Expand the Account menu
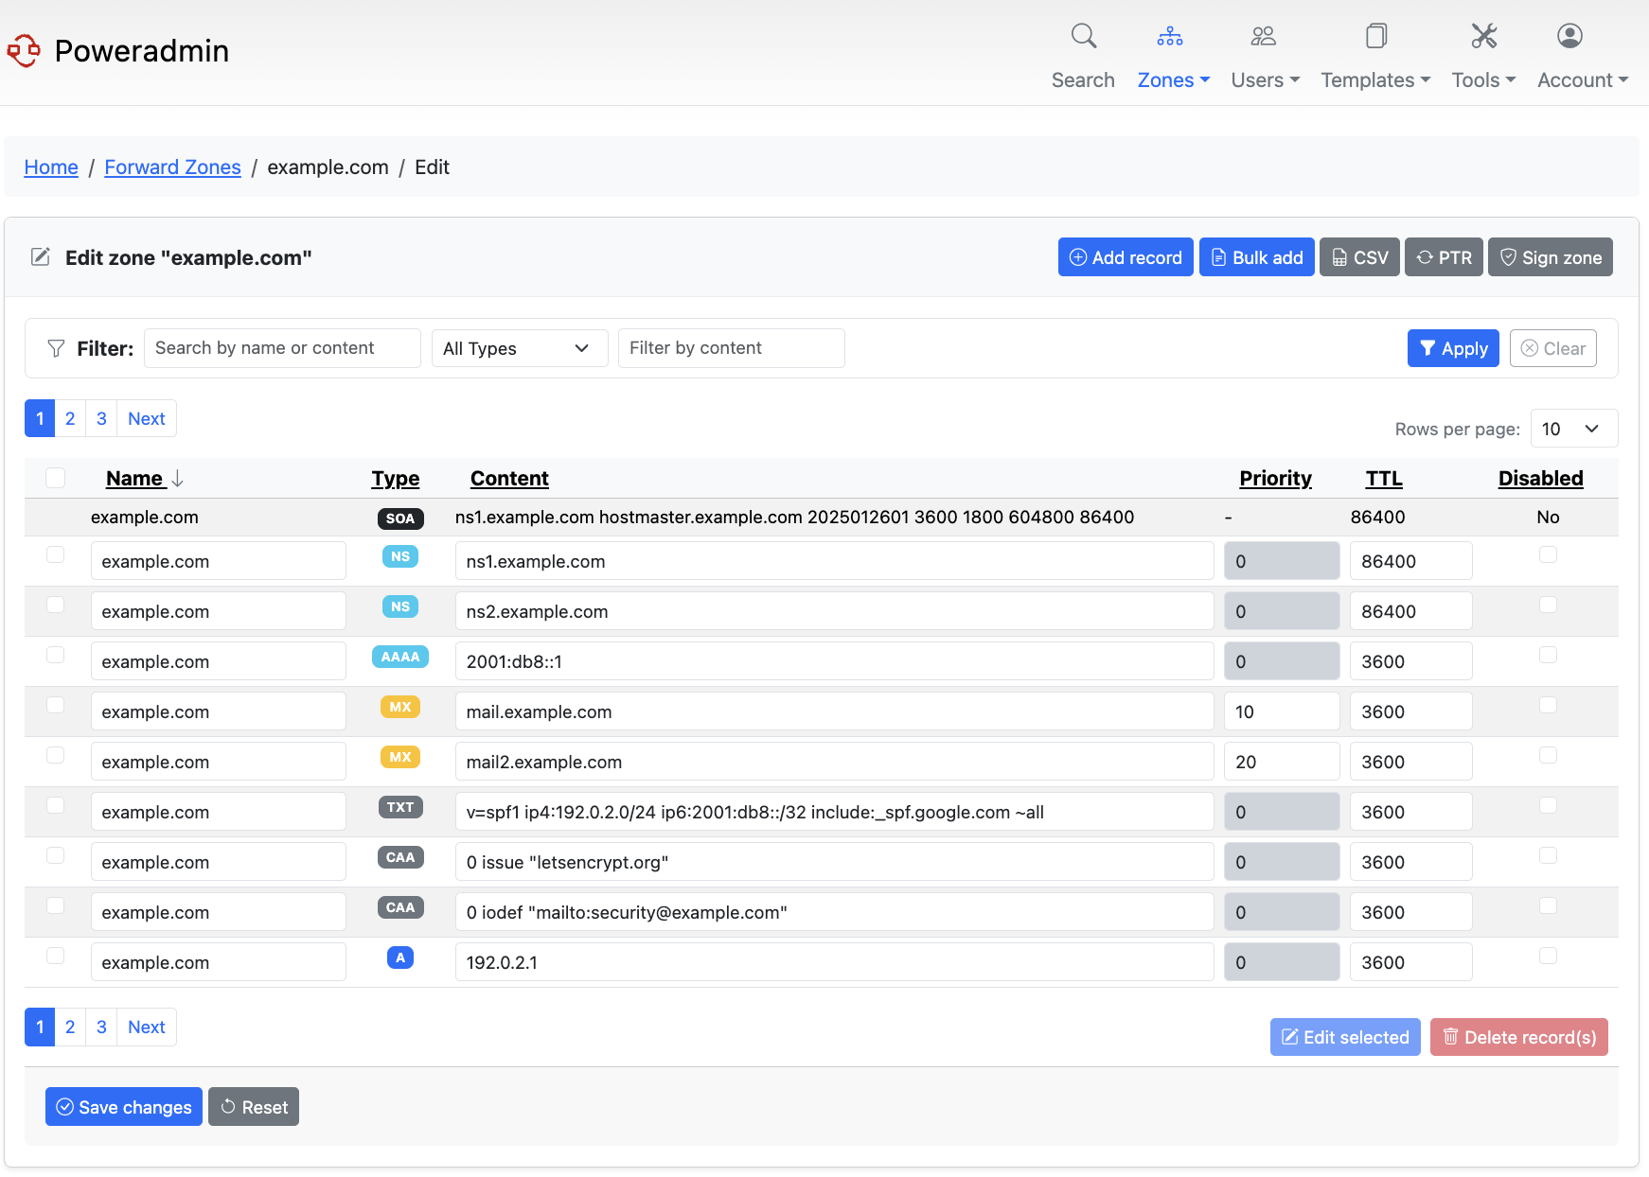The height and width of the screenshot is (1177, 1649). coord(1581,79)
